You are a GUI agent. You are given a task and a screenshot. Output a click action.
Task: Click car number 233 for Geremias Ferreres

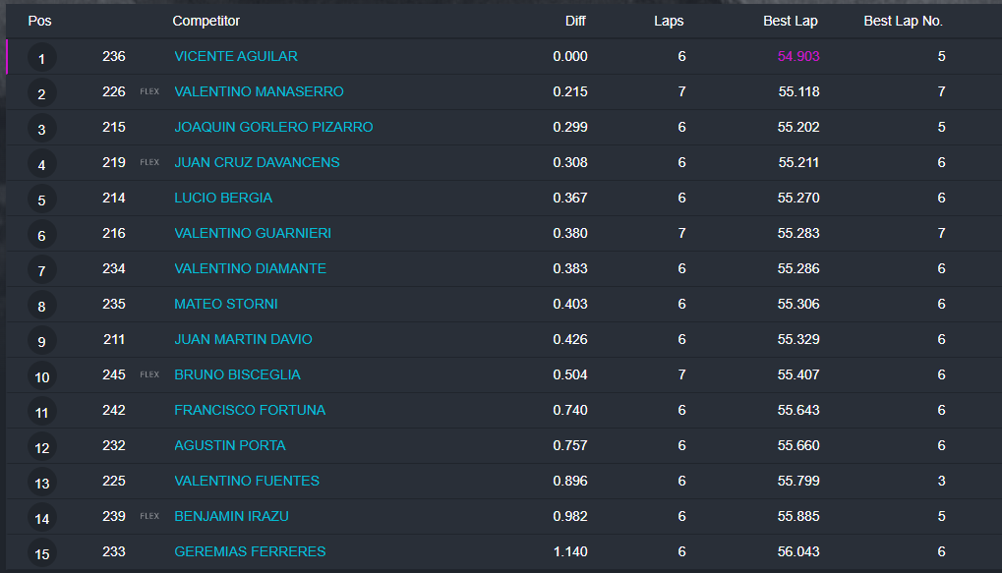click(x=114, y=551)
